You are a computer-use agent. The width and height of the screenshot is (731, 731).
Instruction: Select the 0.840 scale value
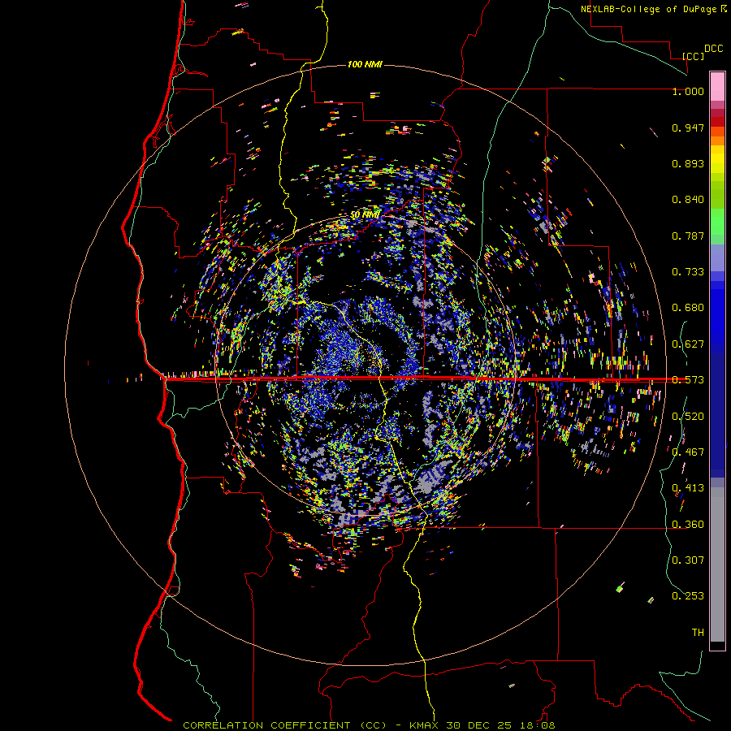tap(688, 200)
